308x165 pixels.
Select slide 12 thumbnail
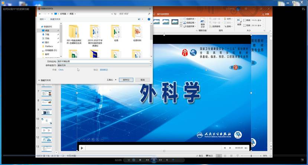click(x=46, y=140)
